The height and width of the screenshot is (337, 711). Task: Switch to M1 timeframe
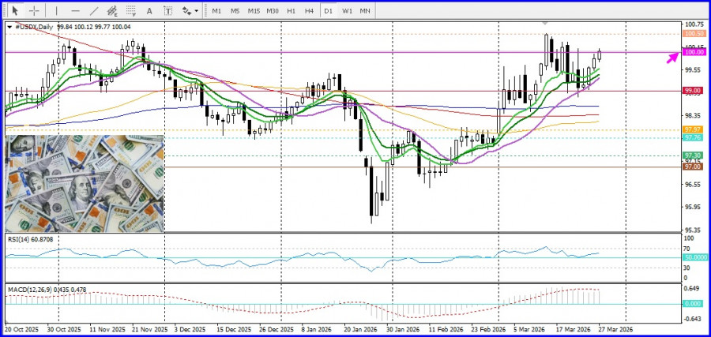click(x=217, y=11)
